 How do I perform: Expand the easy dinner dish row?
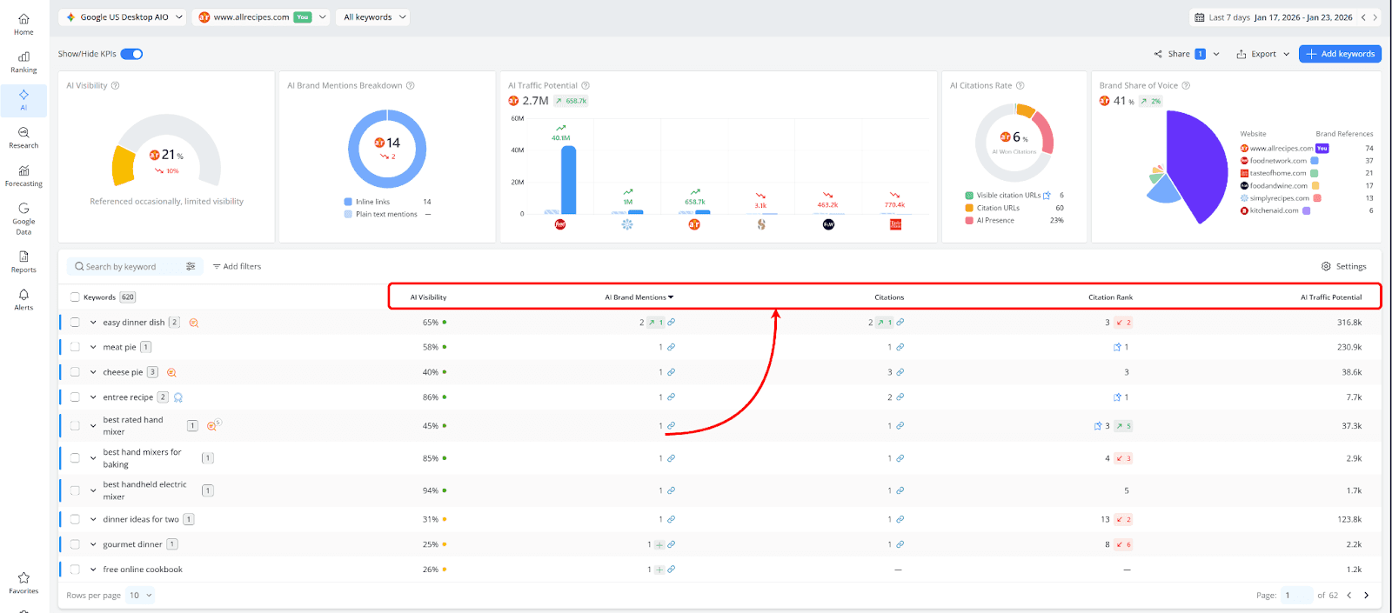[93, 323]
